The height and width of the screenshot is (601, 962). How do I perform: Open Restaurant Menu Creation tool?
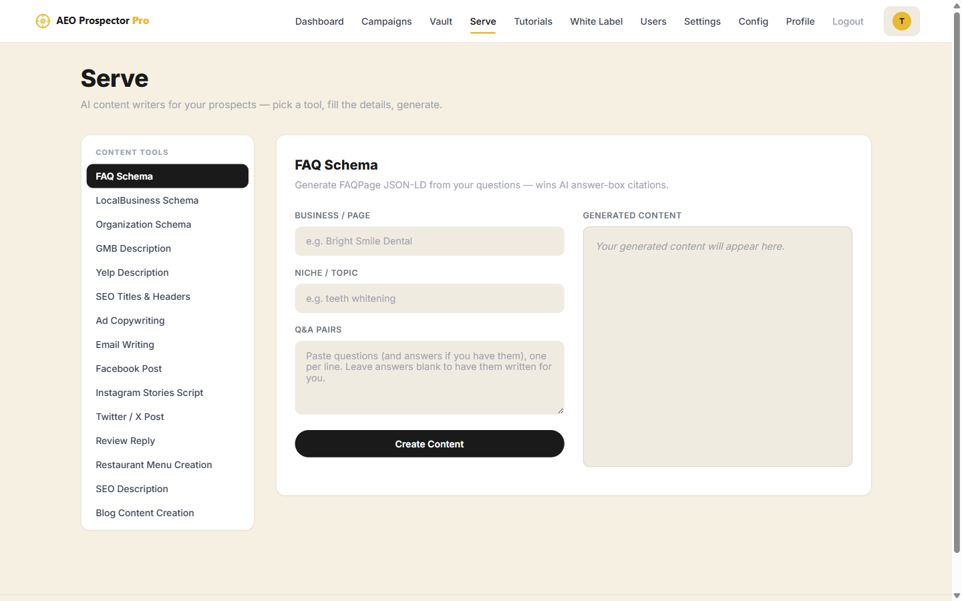click(168, 465)
